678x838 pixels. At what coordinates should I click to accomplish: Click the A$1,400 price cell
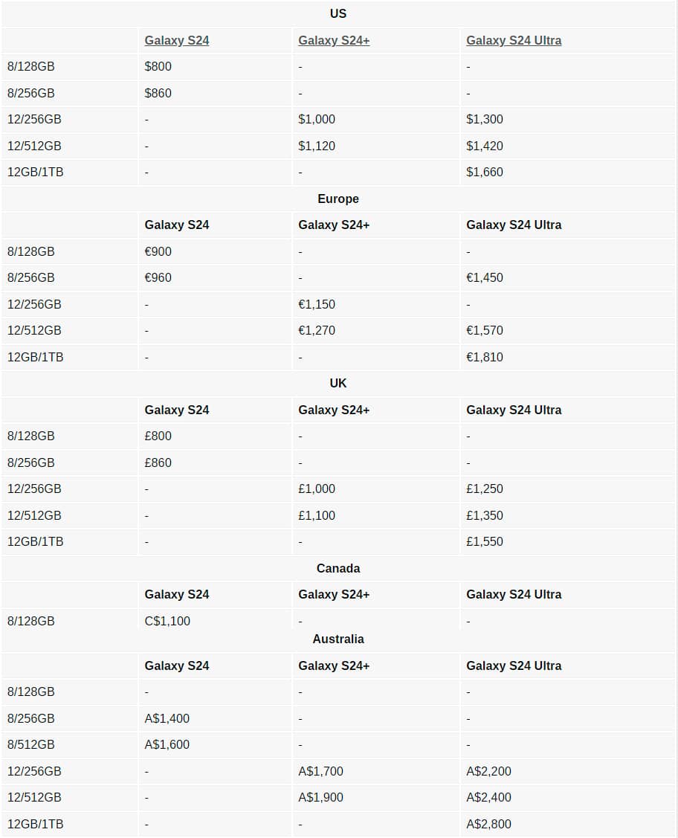[x=167, y=718]
